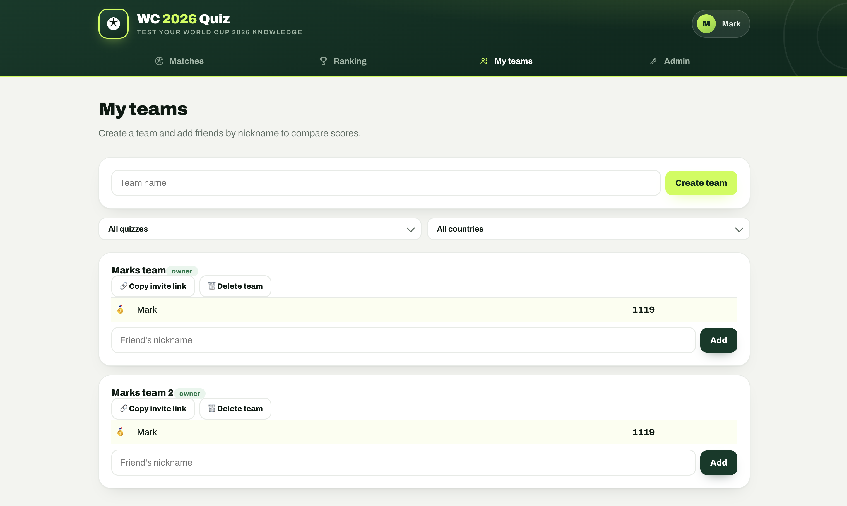Select the My teams tab
The image size is (847, 506).
pyautogui.click(x=506, y=61)
